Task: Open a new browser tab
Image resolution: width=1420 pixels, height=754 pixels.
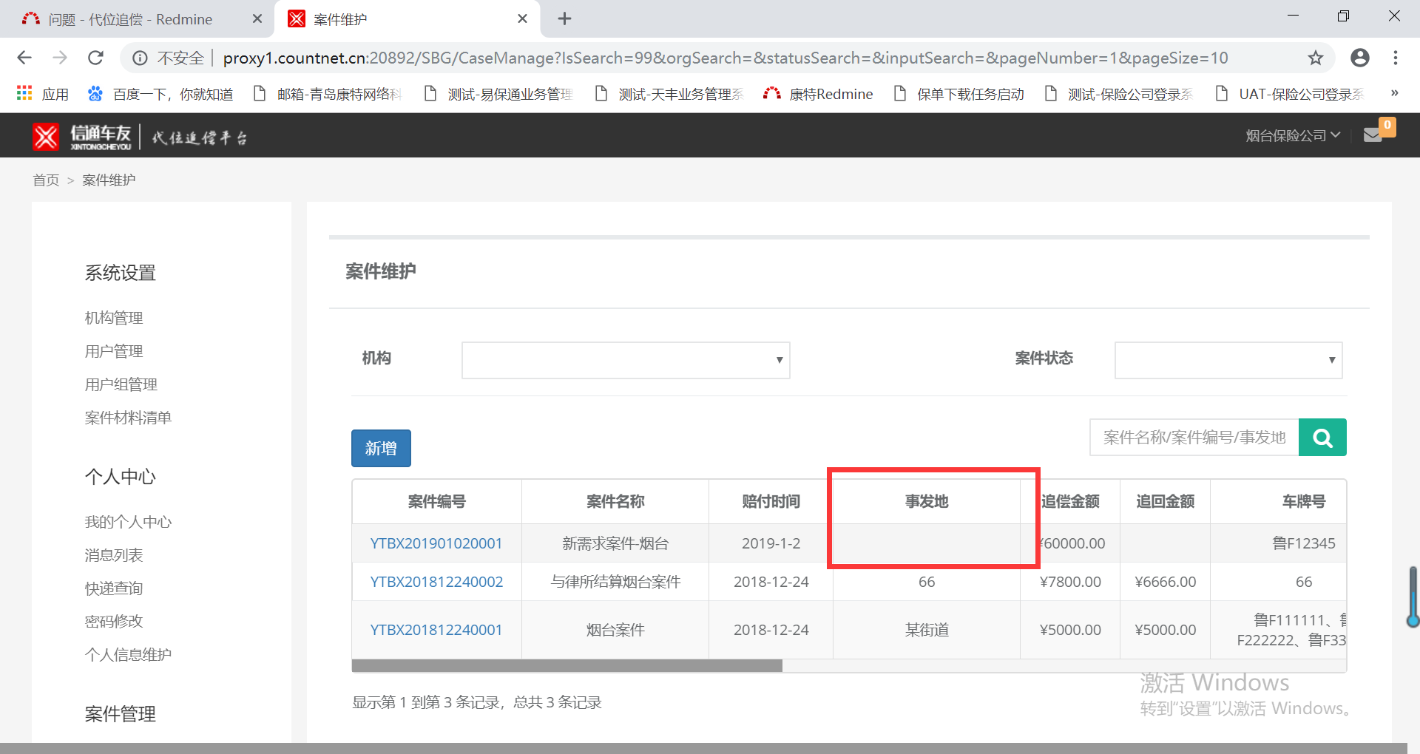Action: tap(564, 18)
